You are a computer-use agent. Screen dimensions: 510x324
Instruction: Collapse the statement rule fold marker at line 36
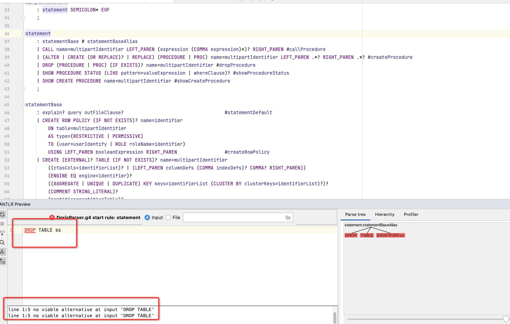pyautogui.click(x=23, y=34)
